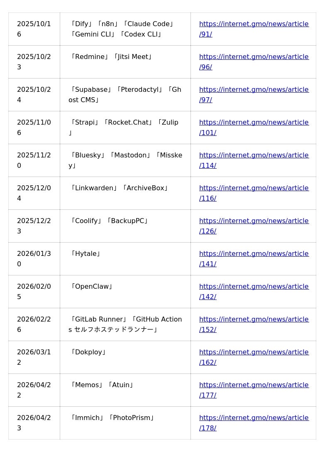Click the 「Dify」「n8n」「Claude Code」 cell text
332x452 pixels.
point(122,24)
